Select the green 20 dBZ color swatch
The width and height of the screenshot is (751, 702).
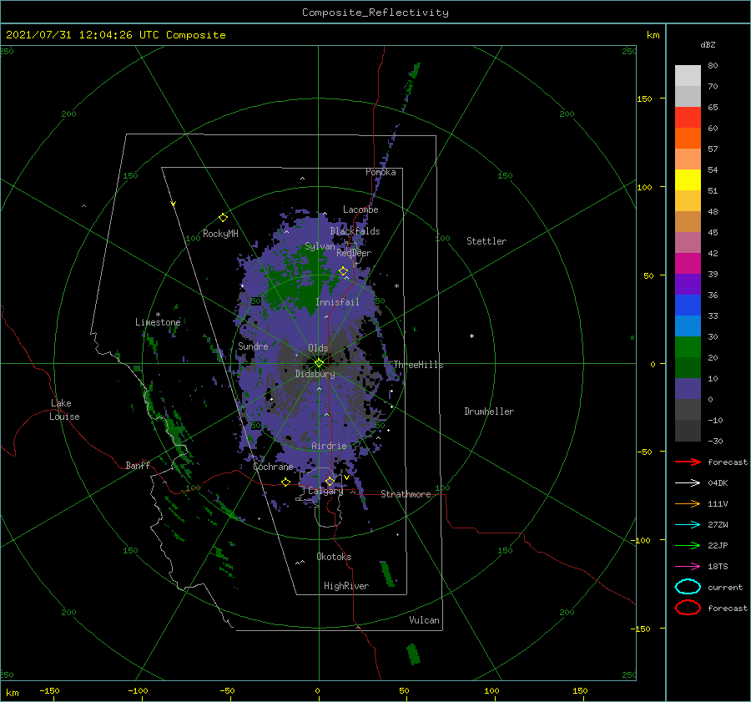click(x=688, y=347)
